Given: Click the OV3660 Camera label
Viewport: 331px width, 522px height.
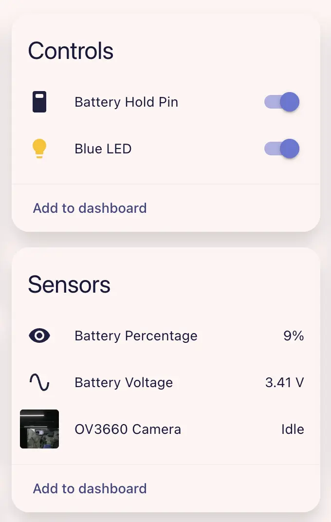Looking at the screenshot, I should (x=128, y=429).
